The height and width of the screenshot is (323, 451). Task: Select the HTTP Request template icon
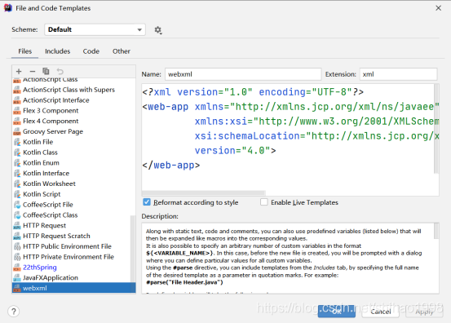coord(17,226)
